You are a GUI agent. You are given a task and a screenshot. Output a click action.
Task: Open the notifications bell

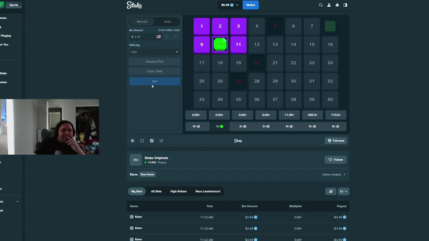click(337, 5)
